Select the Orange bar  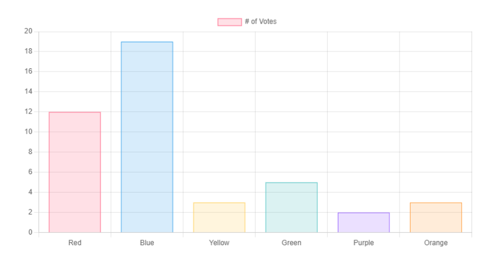coord(436,217)
